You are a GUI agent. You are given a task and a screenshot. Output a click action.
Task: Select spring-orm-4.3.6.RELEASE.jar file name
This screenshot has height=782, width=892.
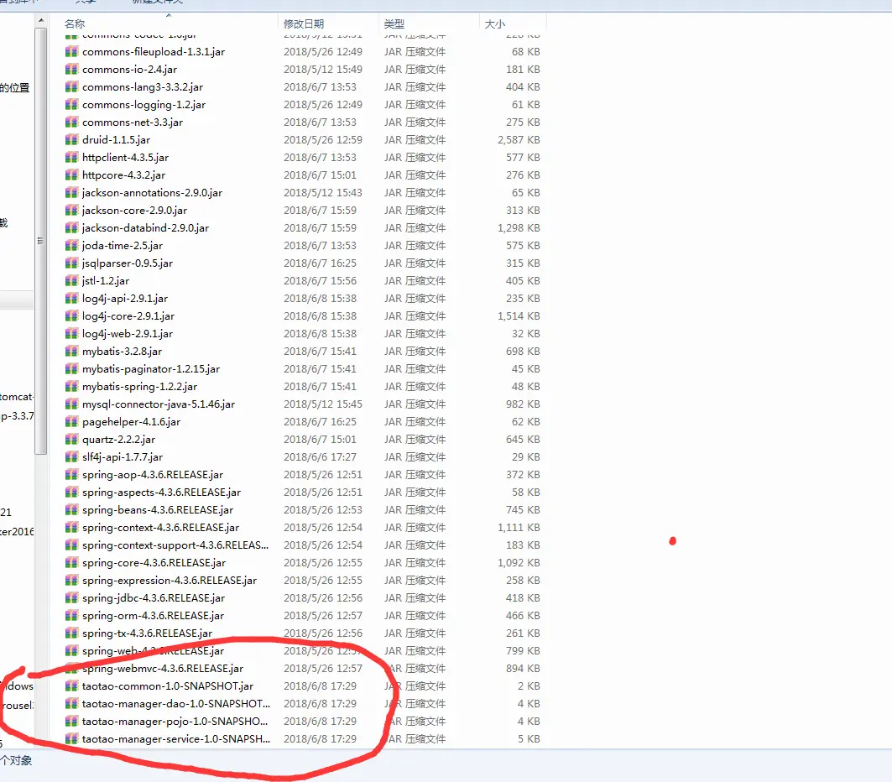click(x=153, y=616)
